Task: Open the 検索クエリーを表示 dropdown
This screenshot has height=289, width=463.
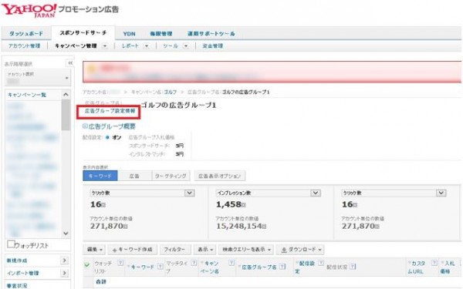Action: [246, 250]
